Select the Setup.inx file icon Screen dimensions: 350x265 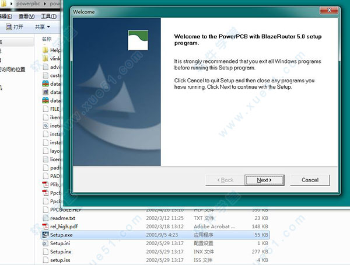(46, 252)
